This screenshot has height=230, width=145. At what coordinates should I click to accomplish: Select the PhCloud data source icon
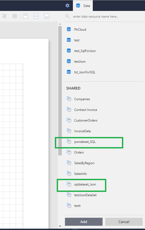click(x=69, y=29)
